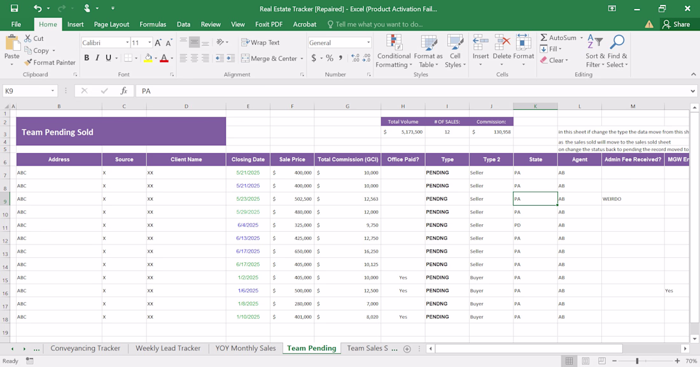Click the Tell me what you want field
The height and width of the screenshot is (367, 700).
(379, 24)
